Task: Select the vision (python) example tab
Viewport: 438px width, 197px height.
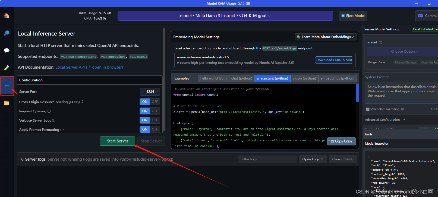Action: [304, 78]
